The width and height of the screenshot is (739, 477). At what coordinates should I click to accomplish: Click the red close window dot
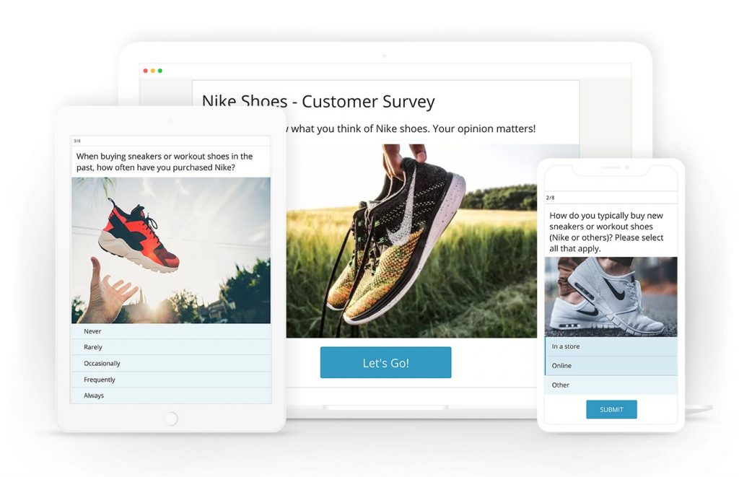click(146, 71)
